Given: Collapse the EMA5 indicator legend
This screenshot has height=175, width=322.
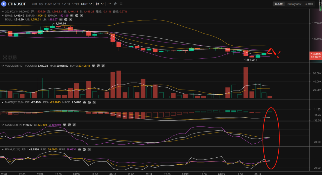Looking at the screenshot, I should [3, 16].
